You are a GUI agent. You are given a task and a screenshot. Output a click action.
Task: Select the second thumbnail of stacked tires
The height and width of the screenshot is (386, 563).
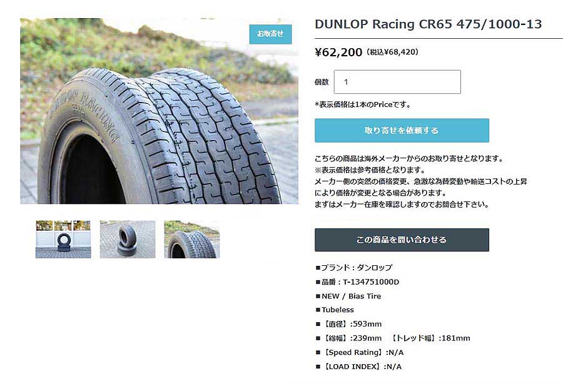tap(128, 239)
